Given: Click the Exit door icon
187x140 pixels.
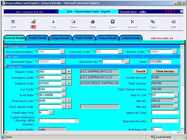Looking at the screenshot, I should [173, 22].
